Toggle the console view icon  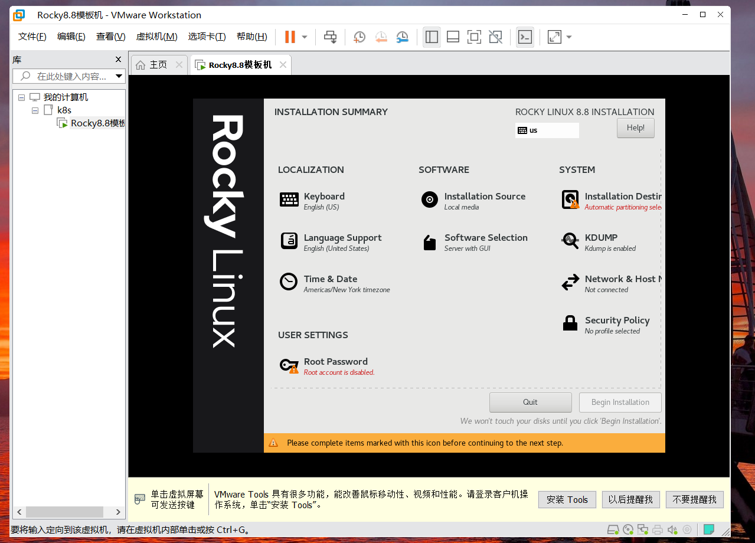pos(525,37)
